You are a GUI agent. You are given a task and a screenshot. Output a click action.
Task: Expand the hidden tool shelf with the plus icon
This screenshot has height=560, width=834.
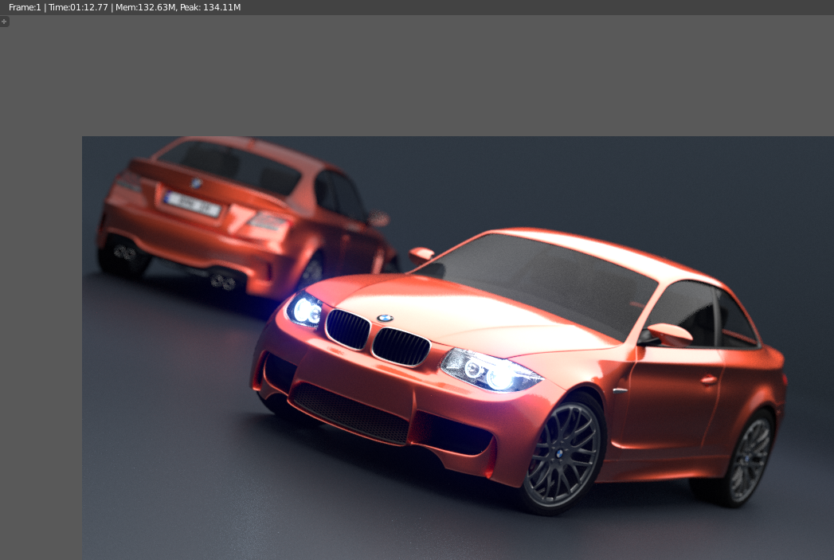point(4,22)
